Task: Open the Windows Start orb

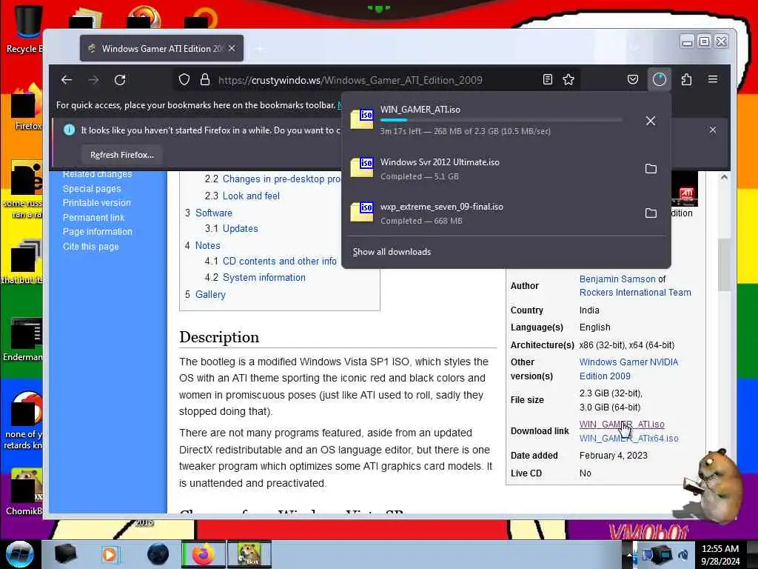Action: point(19,554)
